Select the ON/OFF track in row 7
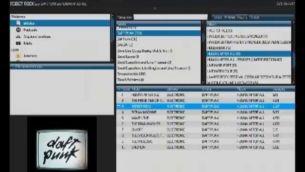Image resolution: width=305 pixels, height=172 pixels. 205,129
